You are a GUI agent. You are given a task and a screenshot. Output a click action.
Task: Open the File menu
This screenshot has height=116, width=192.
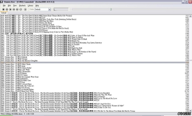(4, 6)
